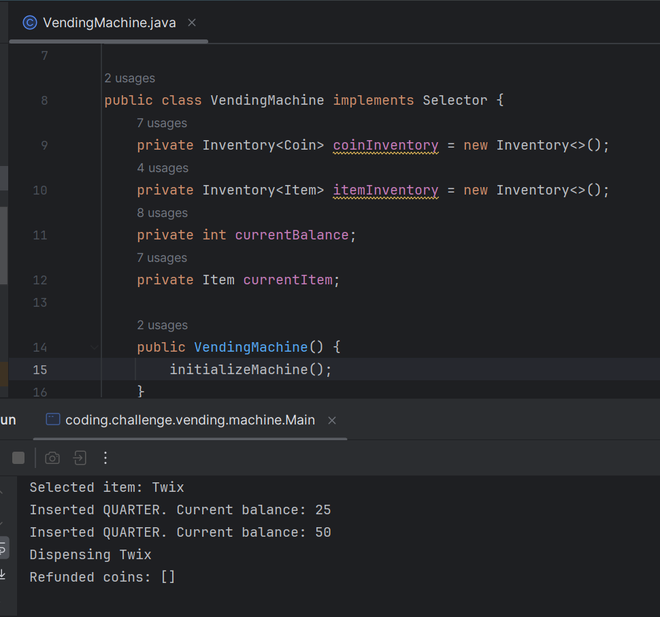Image resolution: width=660 pixels, height=617 pixels.
Task: Click the 'new Inventory<>()' expression on line 9
Action: pyautogui.click(x=532, y=145)
